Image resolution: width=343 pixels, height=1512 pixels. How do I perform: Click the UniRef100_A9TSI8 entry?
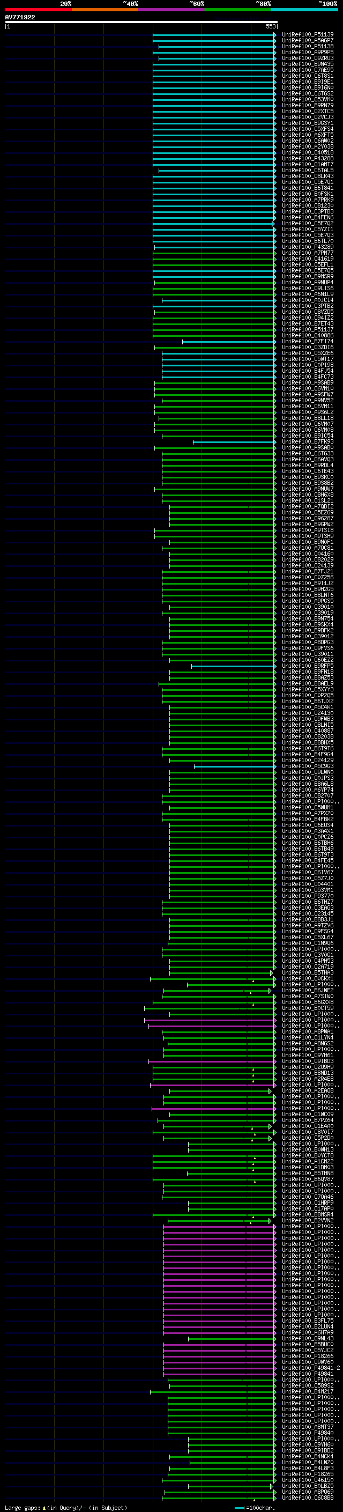tap(308, 530)
